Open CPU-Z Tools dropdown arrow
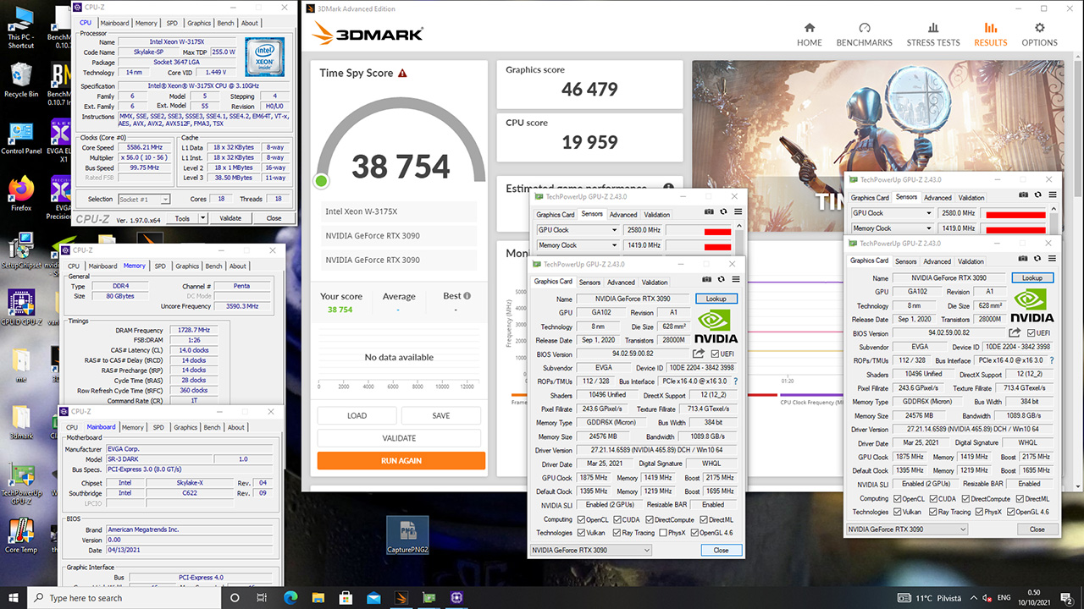Viewport: 1084px width, 609px height. (202, 218)
